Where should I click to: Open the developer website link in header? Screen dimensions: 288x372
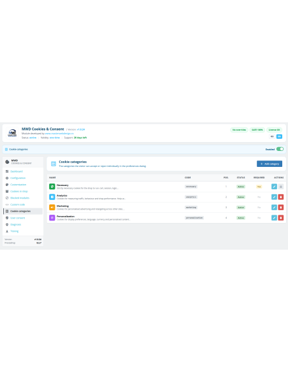[59, 134]
